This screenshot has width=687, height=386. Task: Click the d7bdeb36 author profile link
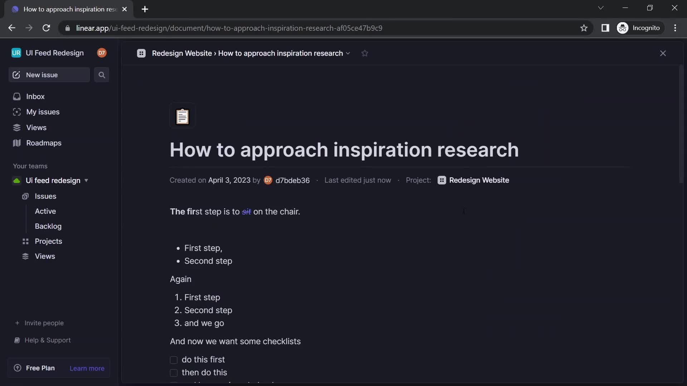[287, 181]
